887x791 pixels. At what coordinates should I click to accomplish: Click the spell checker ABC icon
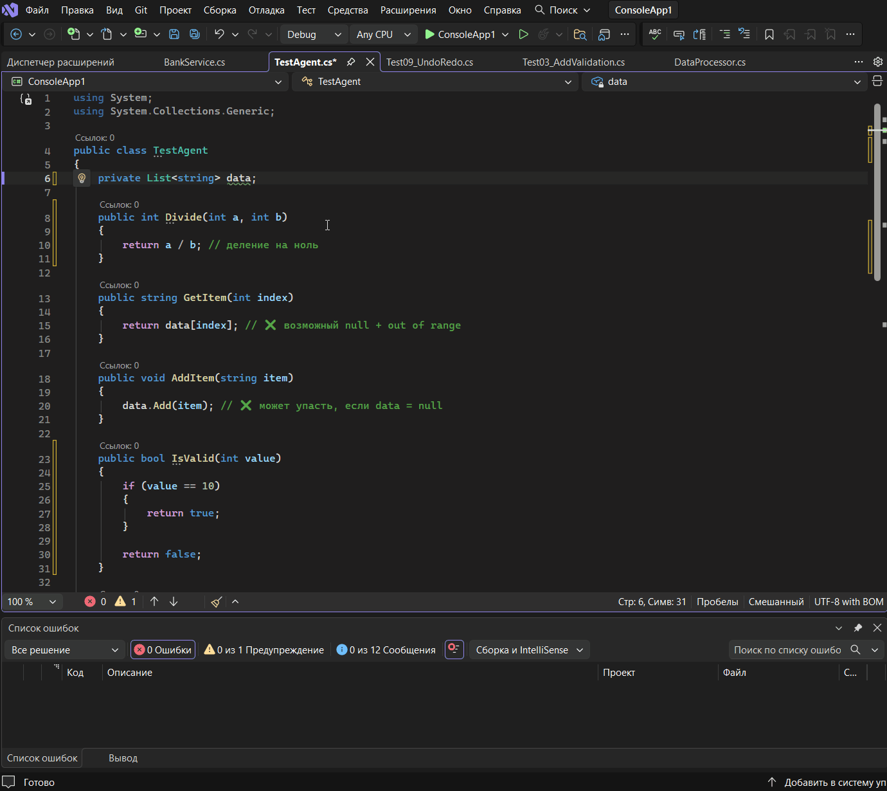[654, 34]
